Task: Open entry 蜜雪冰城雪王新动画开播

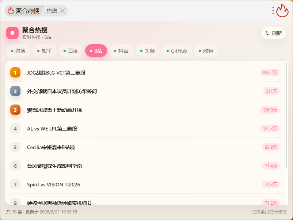Action: [x=145, y=110]
